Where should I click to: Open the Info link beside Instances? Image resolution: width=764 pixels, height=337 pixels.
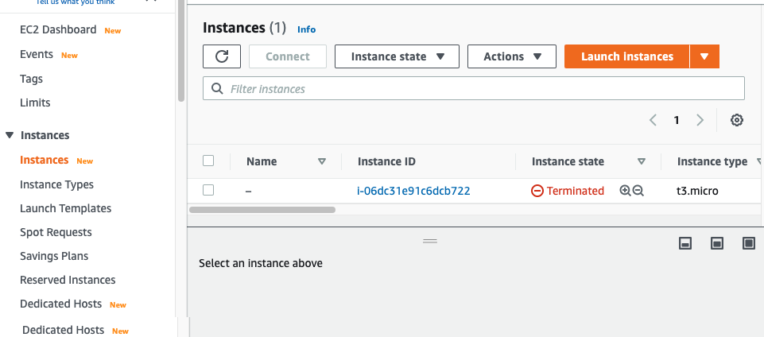pyautogui.click(x=307, y=29)
